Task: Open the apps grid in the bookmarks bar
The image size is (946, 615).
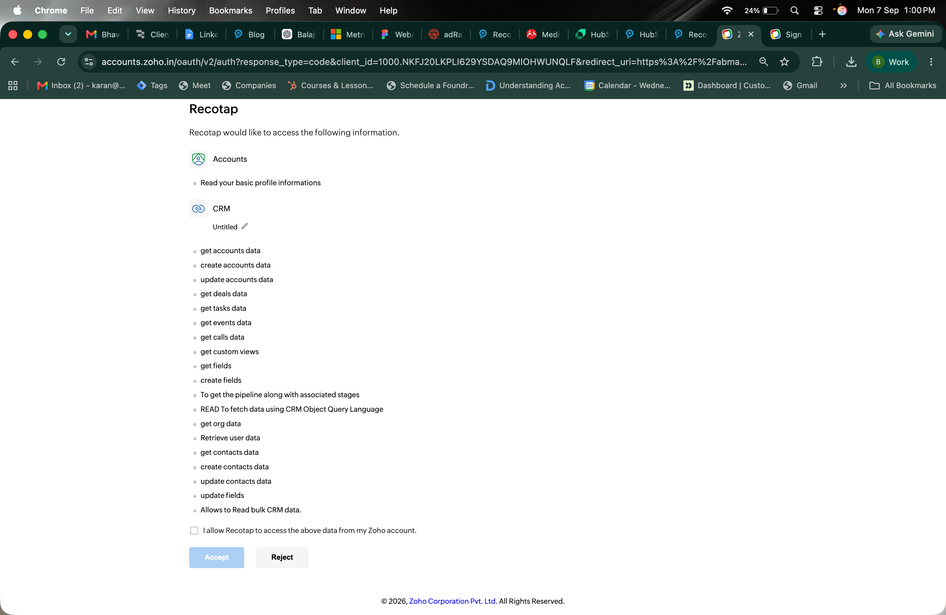Action: (x=13, y=86)
